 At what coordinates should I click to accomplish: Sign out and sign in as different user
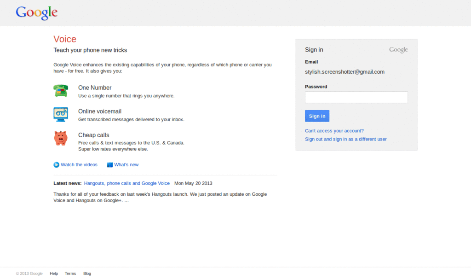tap(346, 139)
